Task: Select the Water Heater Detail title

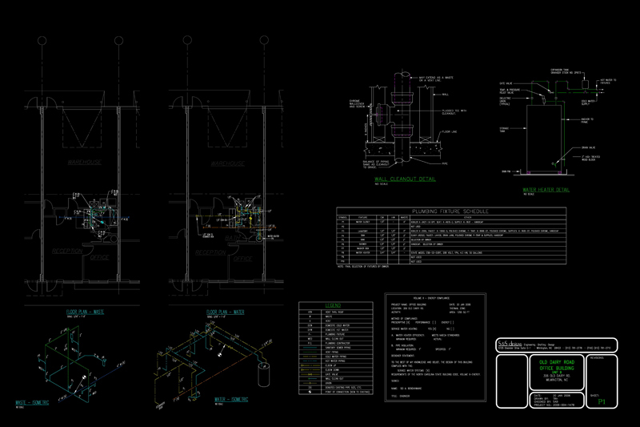Action: pyautogui.click(x=546, y=190)
